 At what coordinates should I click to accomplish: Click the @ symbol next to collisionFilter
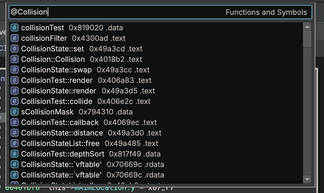[x=14, y=38]
